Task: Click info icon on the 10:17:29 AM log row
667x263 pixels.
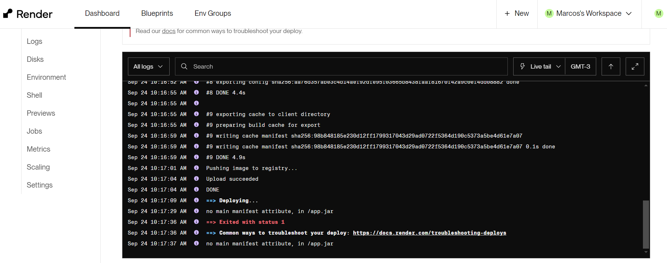Action: pos(196,211)
